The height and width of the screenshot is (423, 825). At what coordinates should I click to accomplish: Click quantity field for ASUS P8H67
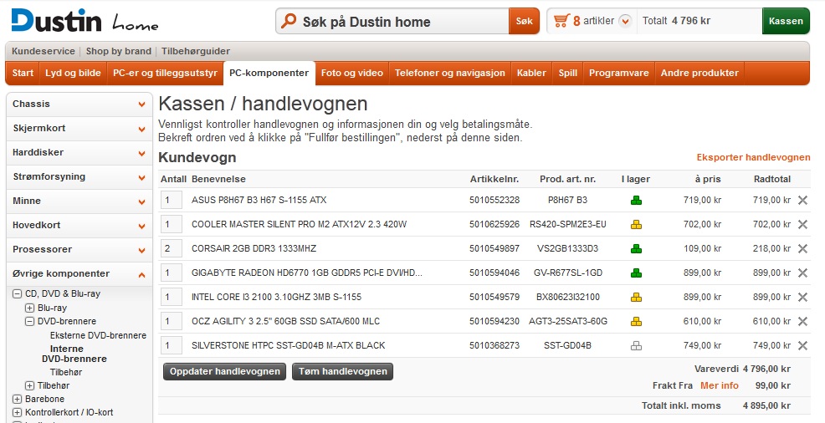click(x=171, y=200)
